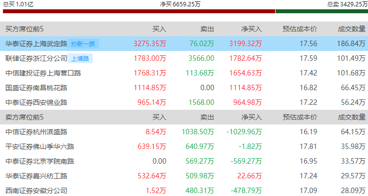Click net buy 3199.32万
368x196 pixels.
point(246,44)
